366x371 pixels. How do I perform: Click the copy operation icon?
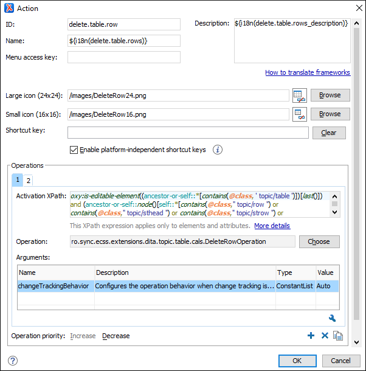[338, 336]
